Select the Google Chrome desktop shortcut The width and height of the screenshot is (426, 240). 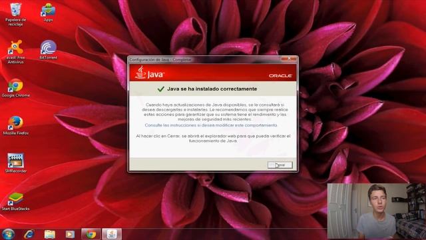(x=15, y=88)
